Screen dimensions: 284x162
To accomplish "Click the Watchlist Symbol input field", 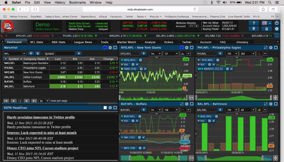I will 65,53.
